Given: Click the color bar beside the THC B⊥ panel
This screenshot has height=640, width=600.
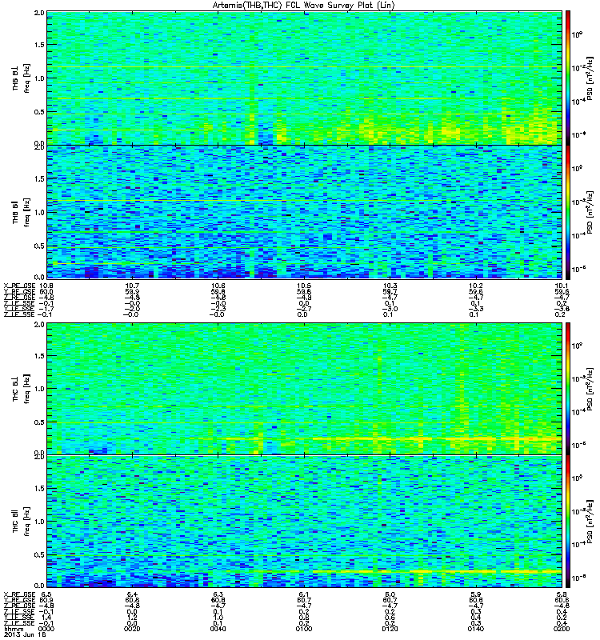Looking at the screenshot, I should [568, 389].
